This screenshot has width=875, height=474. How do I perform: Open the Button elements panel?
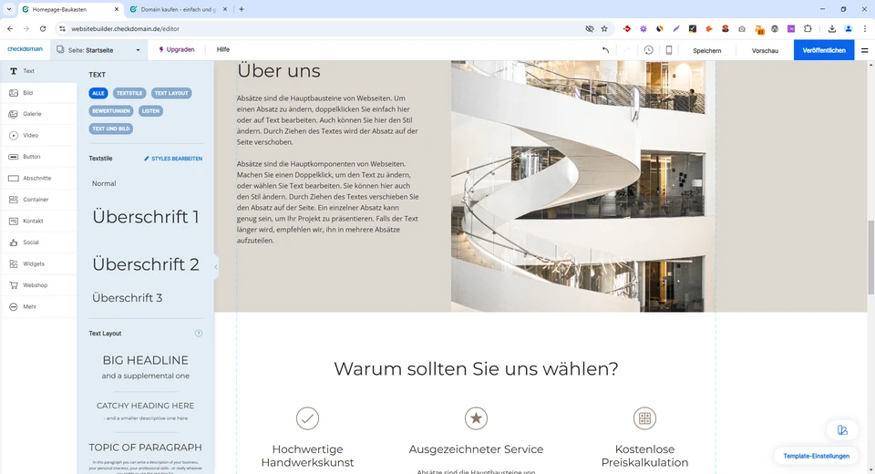(38, 157)
